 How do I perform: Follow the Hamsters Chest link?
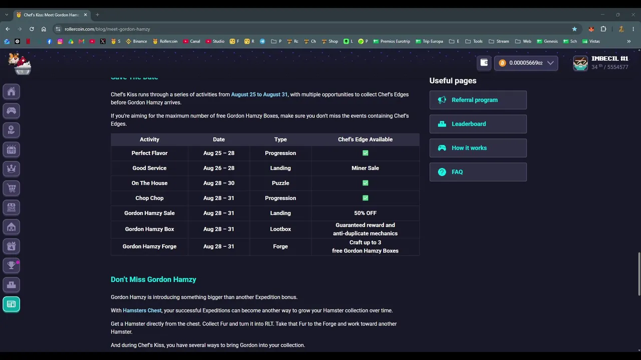point(142,310)
